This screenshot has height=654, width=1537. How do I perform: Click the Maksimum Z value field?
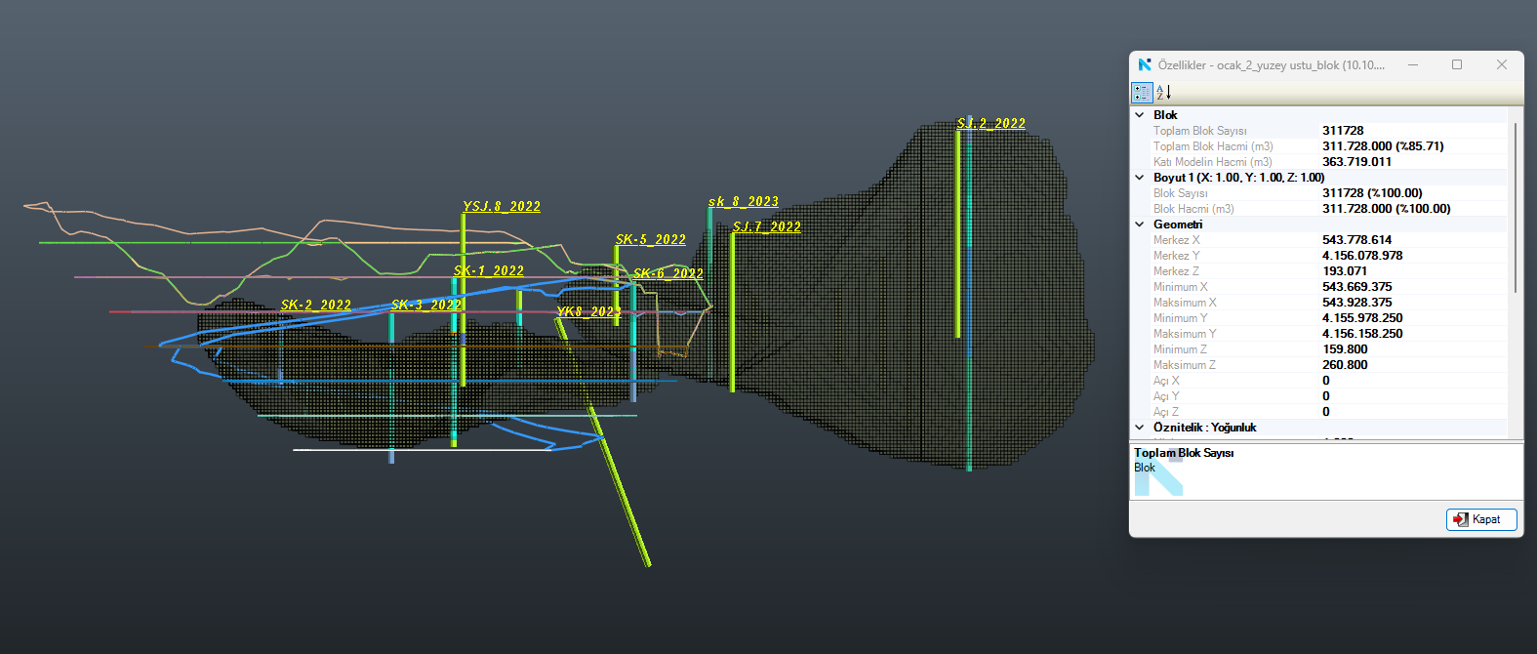(x=1345, y=365)
